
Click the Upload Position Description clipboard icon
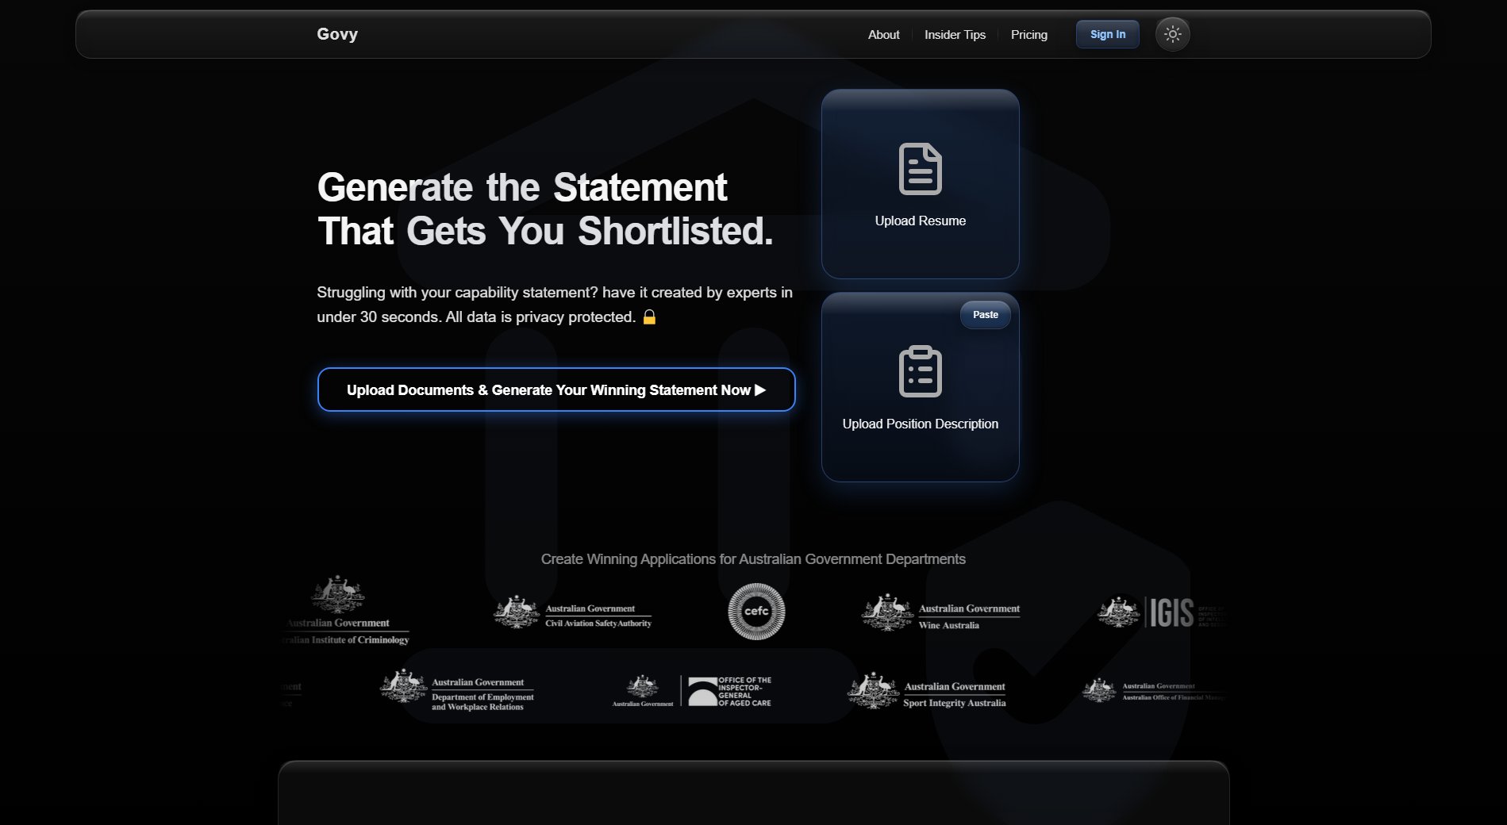point(920,371)
